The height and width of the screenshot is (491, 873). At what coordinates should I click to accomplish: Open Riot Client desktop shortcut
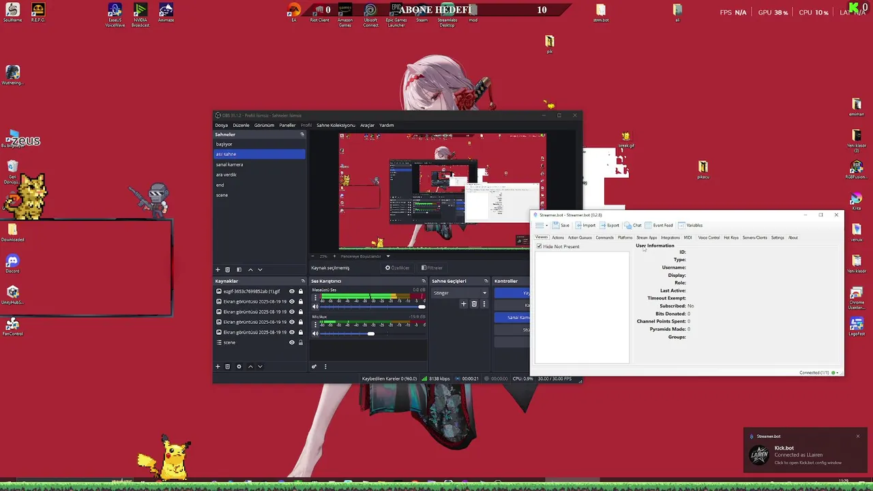[319, 12]
